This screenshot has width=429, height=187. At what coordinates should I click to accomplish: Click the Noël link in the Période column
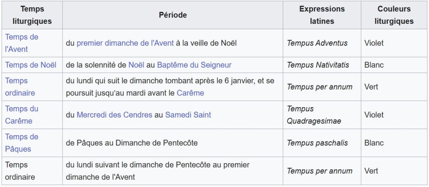coord(135,65)
